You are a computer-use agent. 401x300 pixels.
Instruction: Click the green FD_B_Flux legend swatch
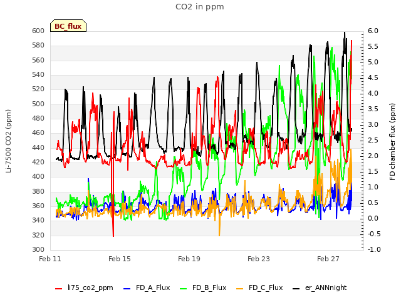pyautogui.click(x=184, y=289)
